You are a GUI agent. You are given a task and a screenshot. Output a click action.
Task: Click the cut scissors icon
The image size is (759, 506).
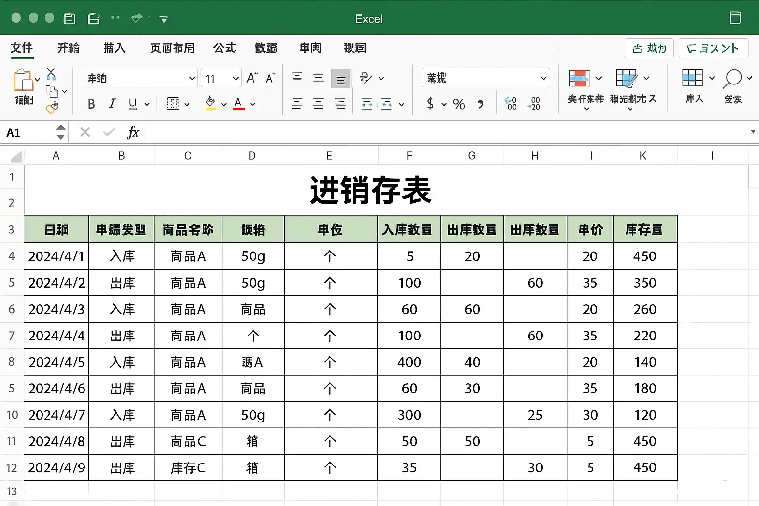click(51, 75)
